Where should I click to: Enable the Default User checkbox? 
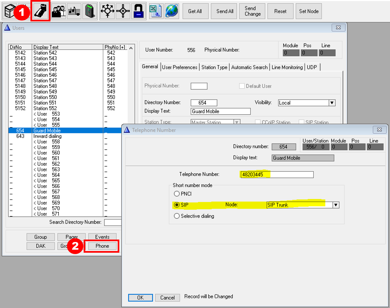click(242, 86)
